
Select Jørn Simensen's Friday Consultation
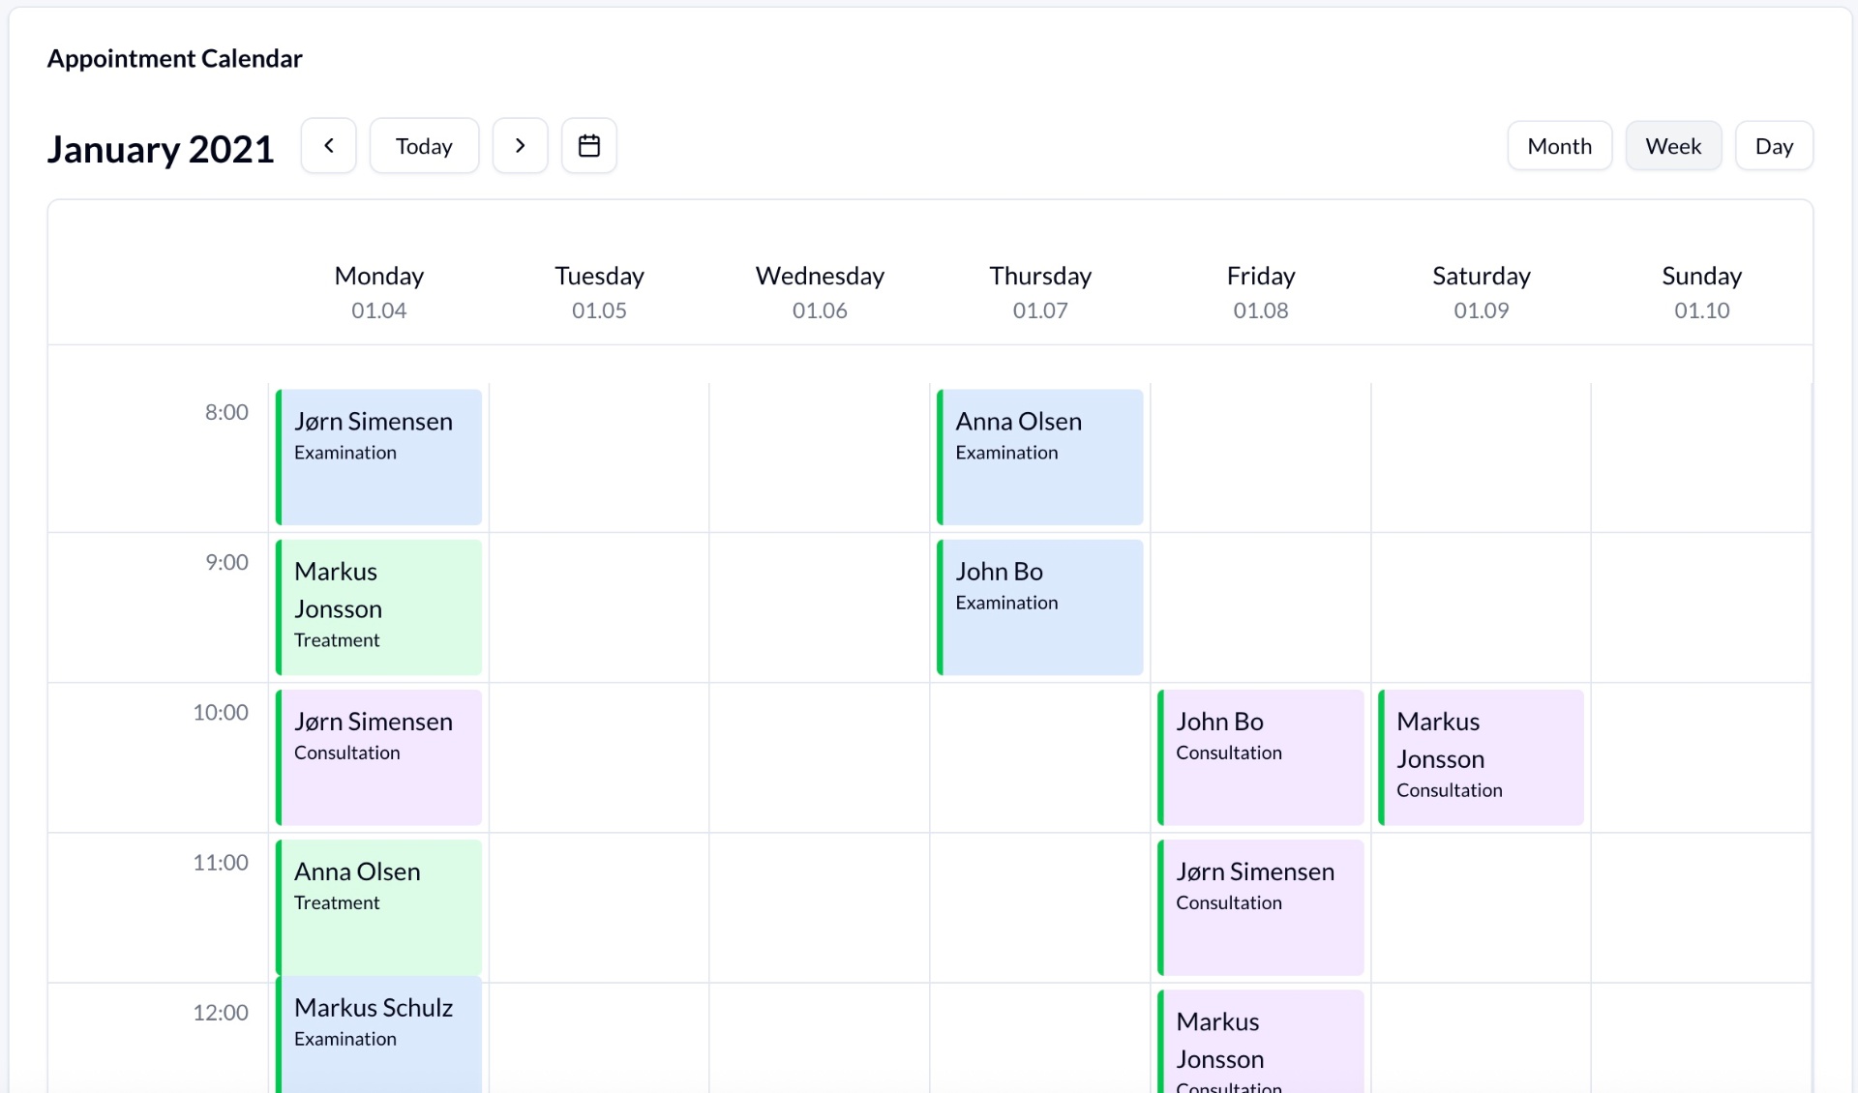(1260, 906)
